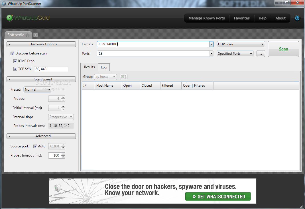Toggle the TCP SYN checkbox
Viewport: 305px width, 209px height.
[x=15, y=69]
